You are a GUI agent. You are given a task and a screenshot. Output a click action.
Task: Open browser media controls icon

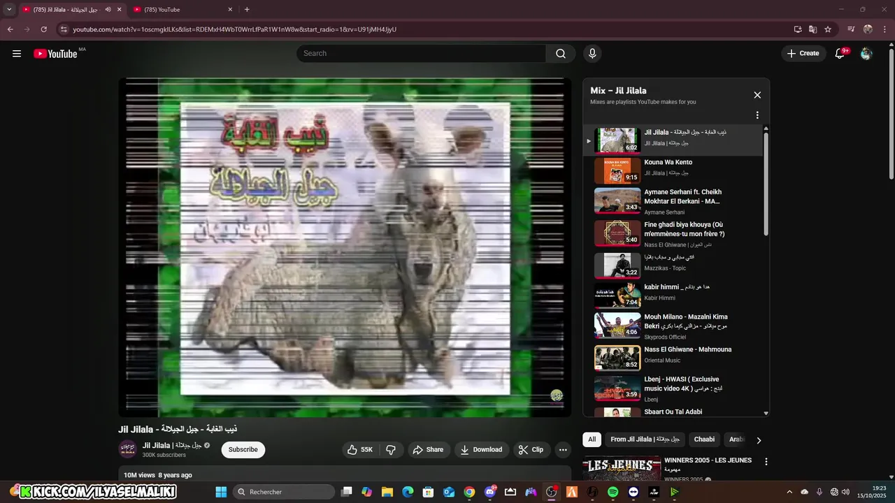pyautogui.click(x=851, y=29)
